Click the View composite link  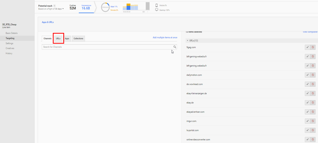(x=310, y=32)
